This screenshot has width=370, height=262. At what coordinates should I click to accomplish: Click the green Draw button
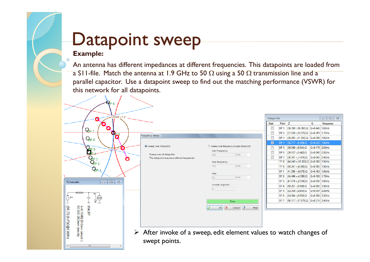[x=232, y=201]
